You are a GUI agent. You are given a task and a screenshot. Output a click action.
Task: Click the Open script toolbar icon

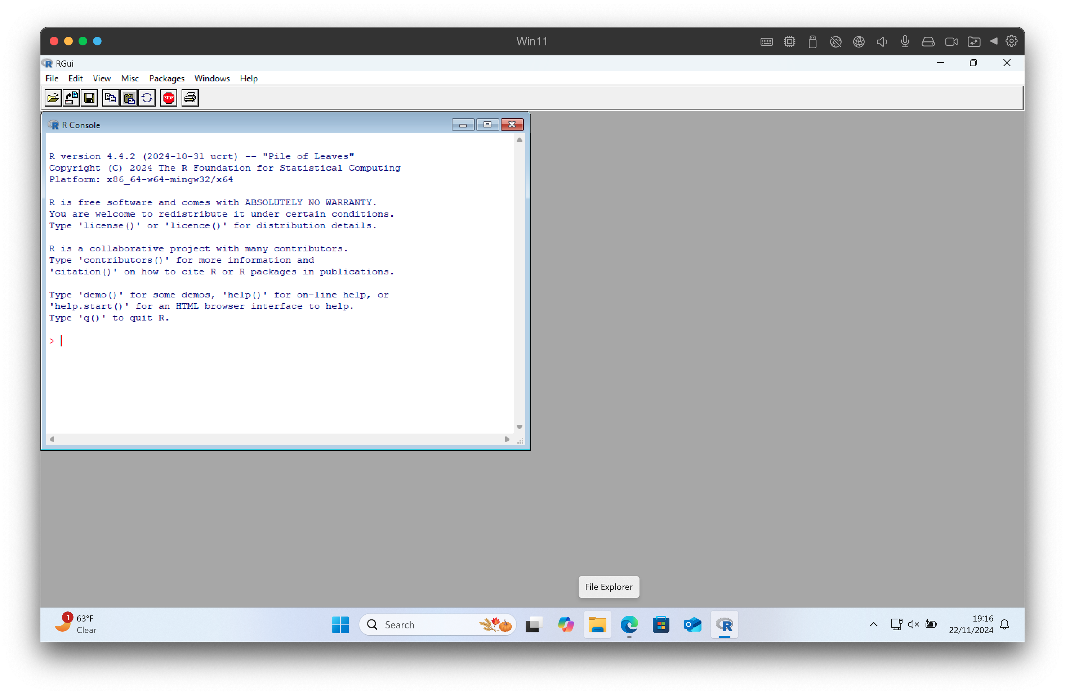(x=53, y=98)
